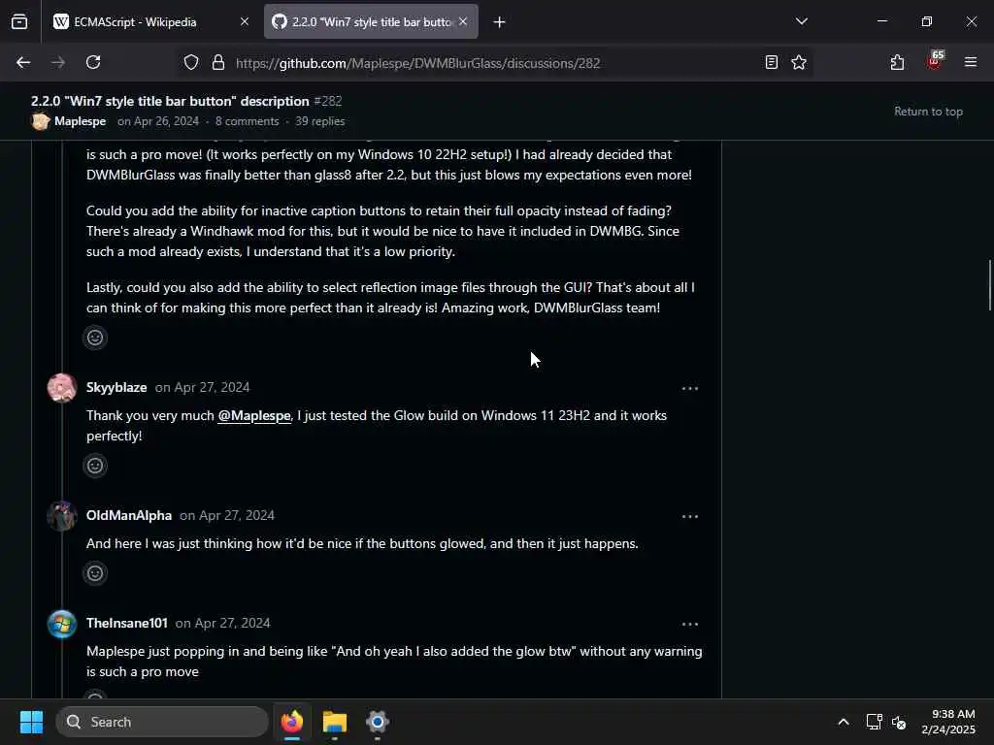Open options menu on TheInsane101's comment

click(x=690, y=624)
